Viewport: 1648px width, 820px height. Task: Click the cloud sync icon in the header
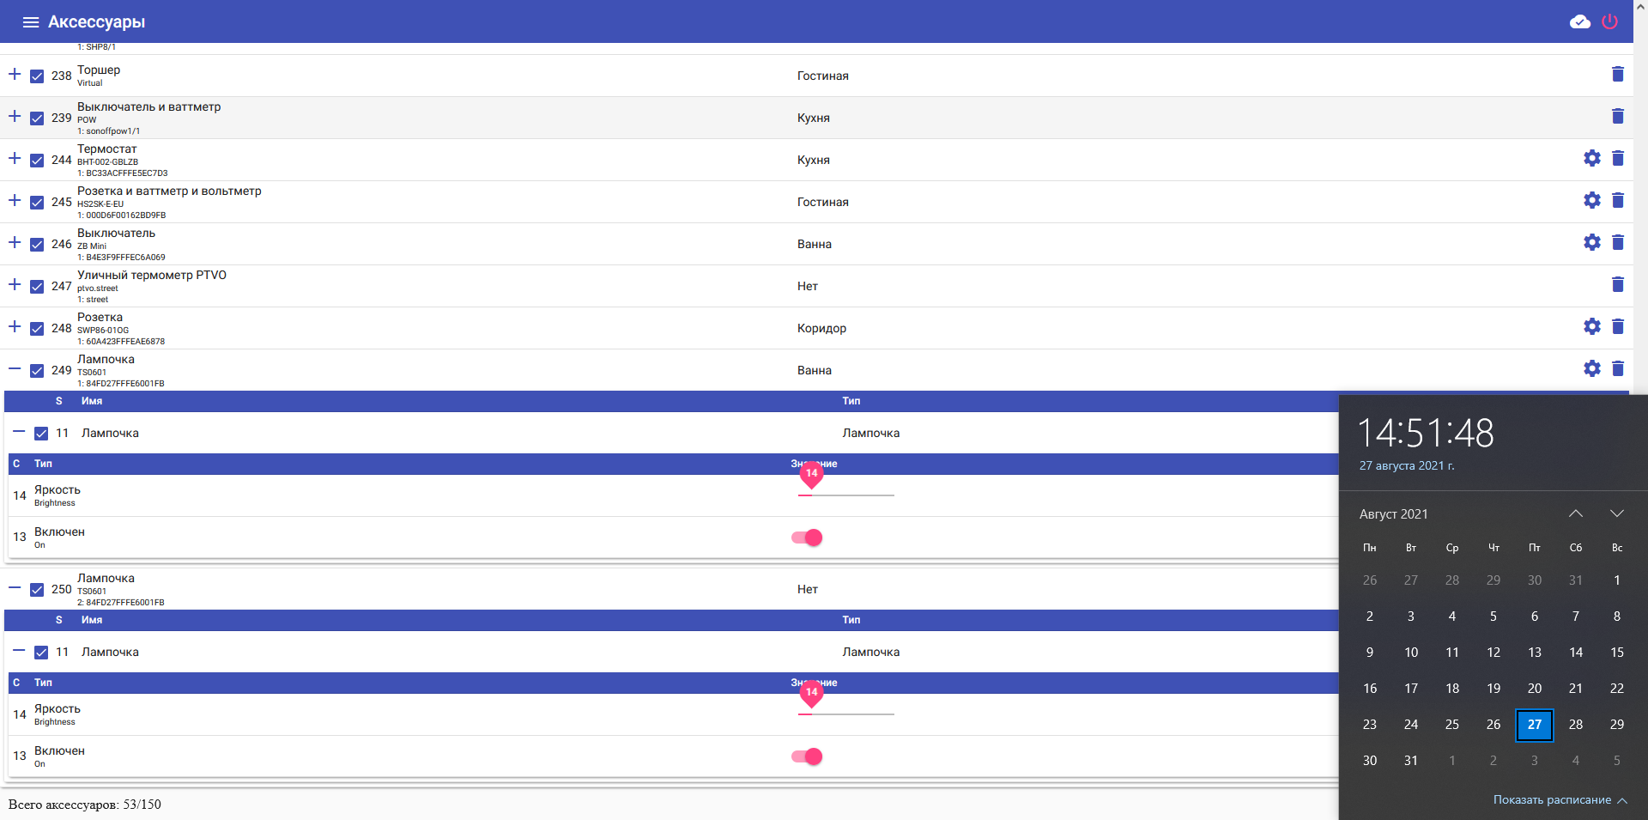pyautogui.click(x=1580, y=21)
